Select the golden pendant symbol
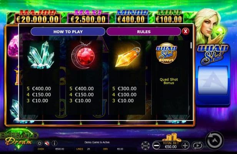The height and width of the screenshot is (154, 237). coord(128,57)
